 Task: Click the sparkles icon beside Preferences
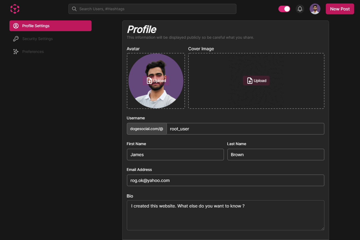[x=16, y=51]
